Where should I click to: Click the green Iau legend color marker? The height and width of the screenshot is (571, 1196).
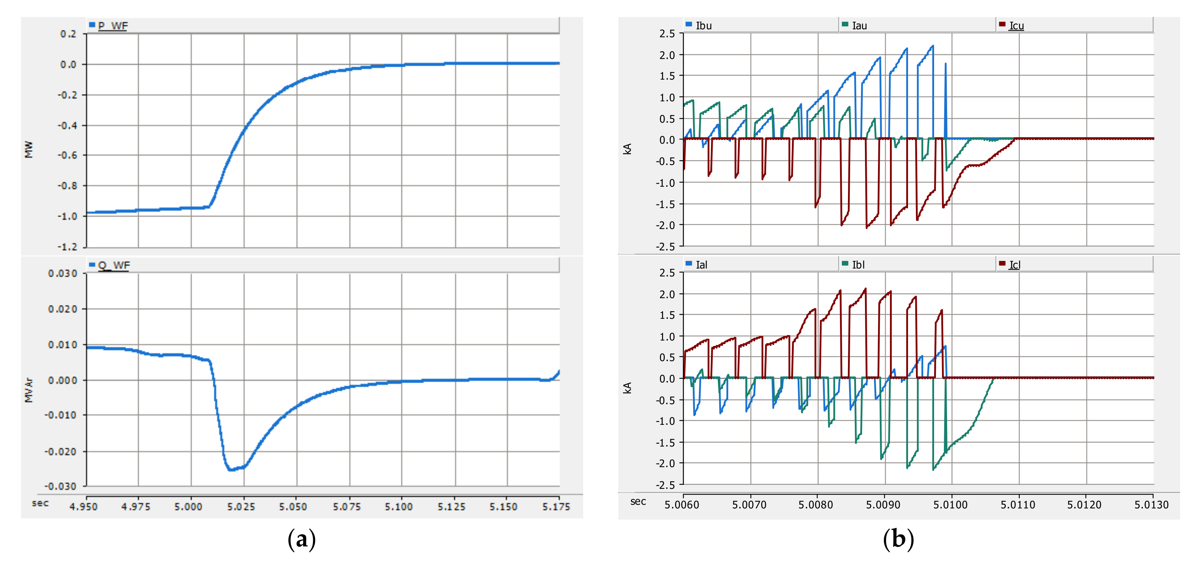[x=845, y=24]
